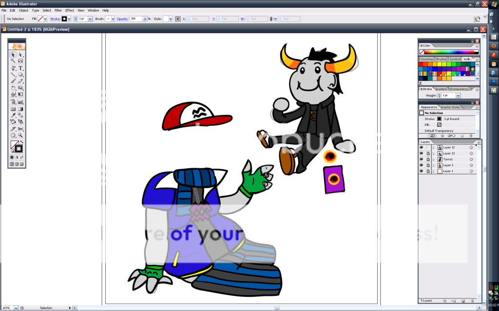Open the Stroke weight dropdown in Stroke panel

[458, 96]
